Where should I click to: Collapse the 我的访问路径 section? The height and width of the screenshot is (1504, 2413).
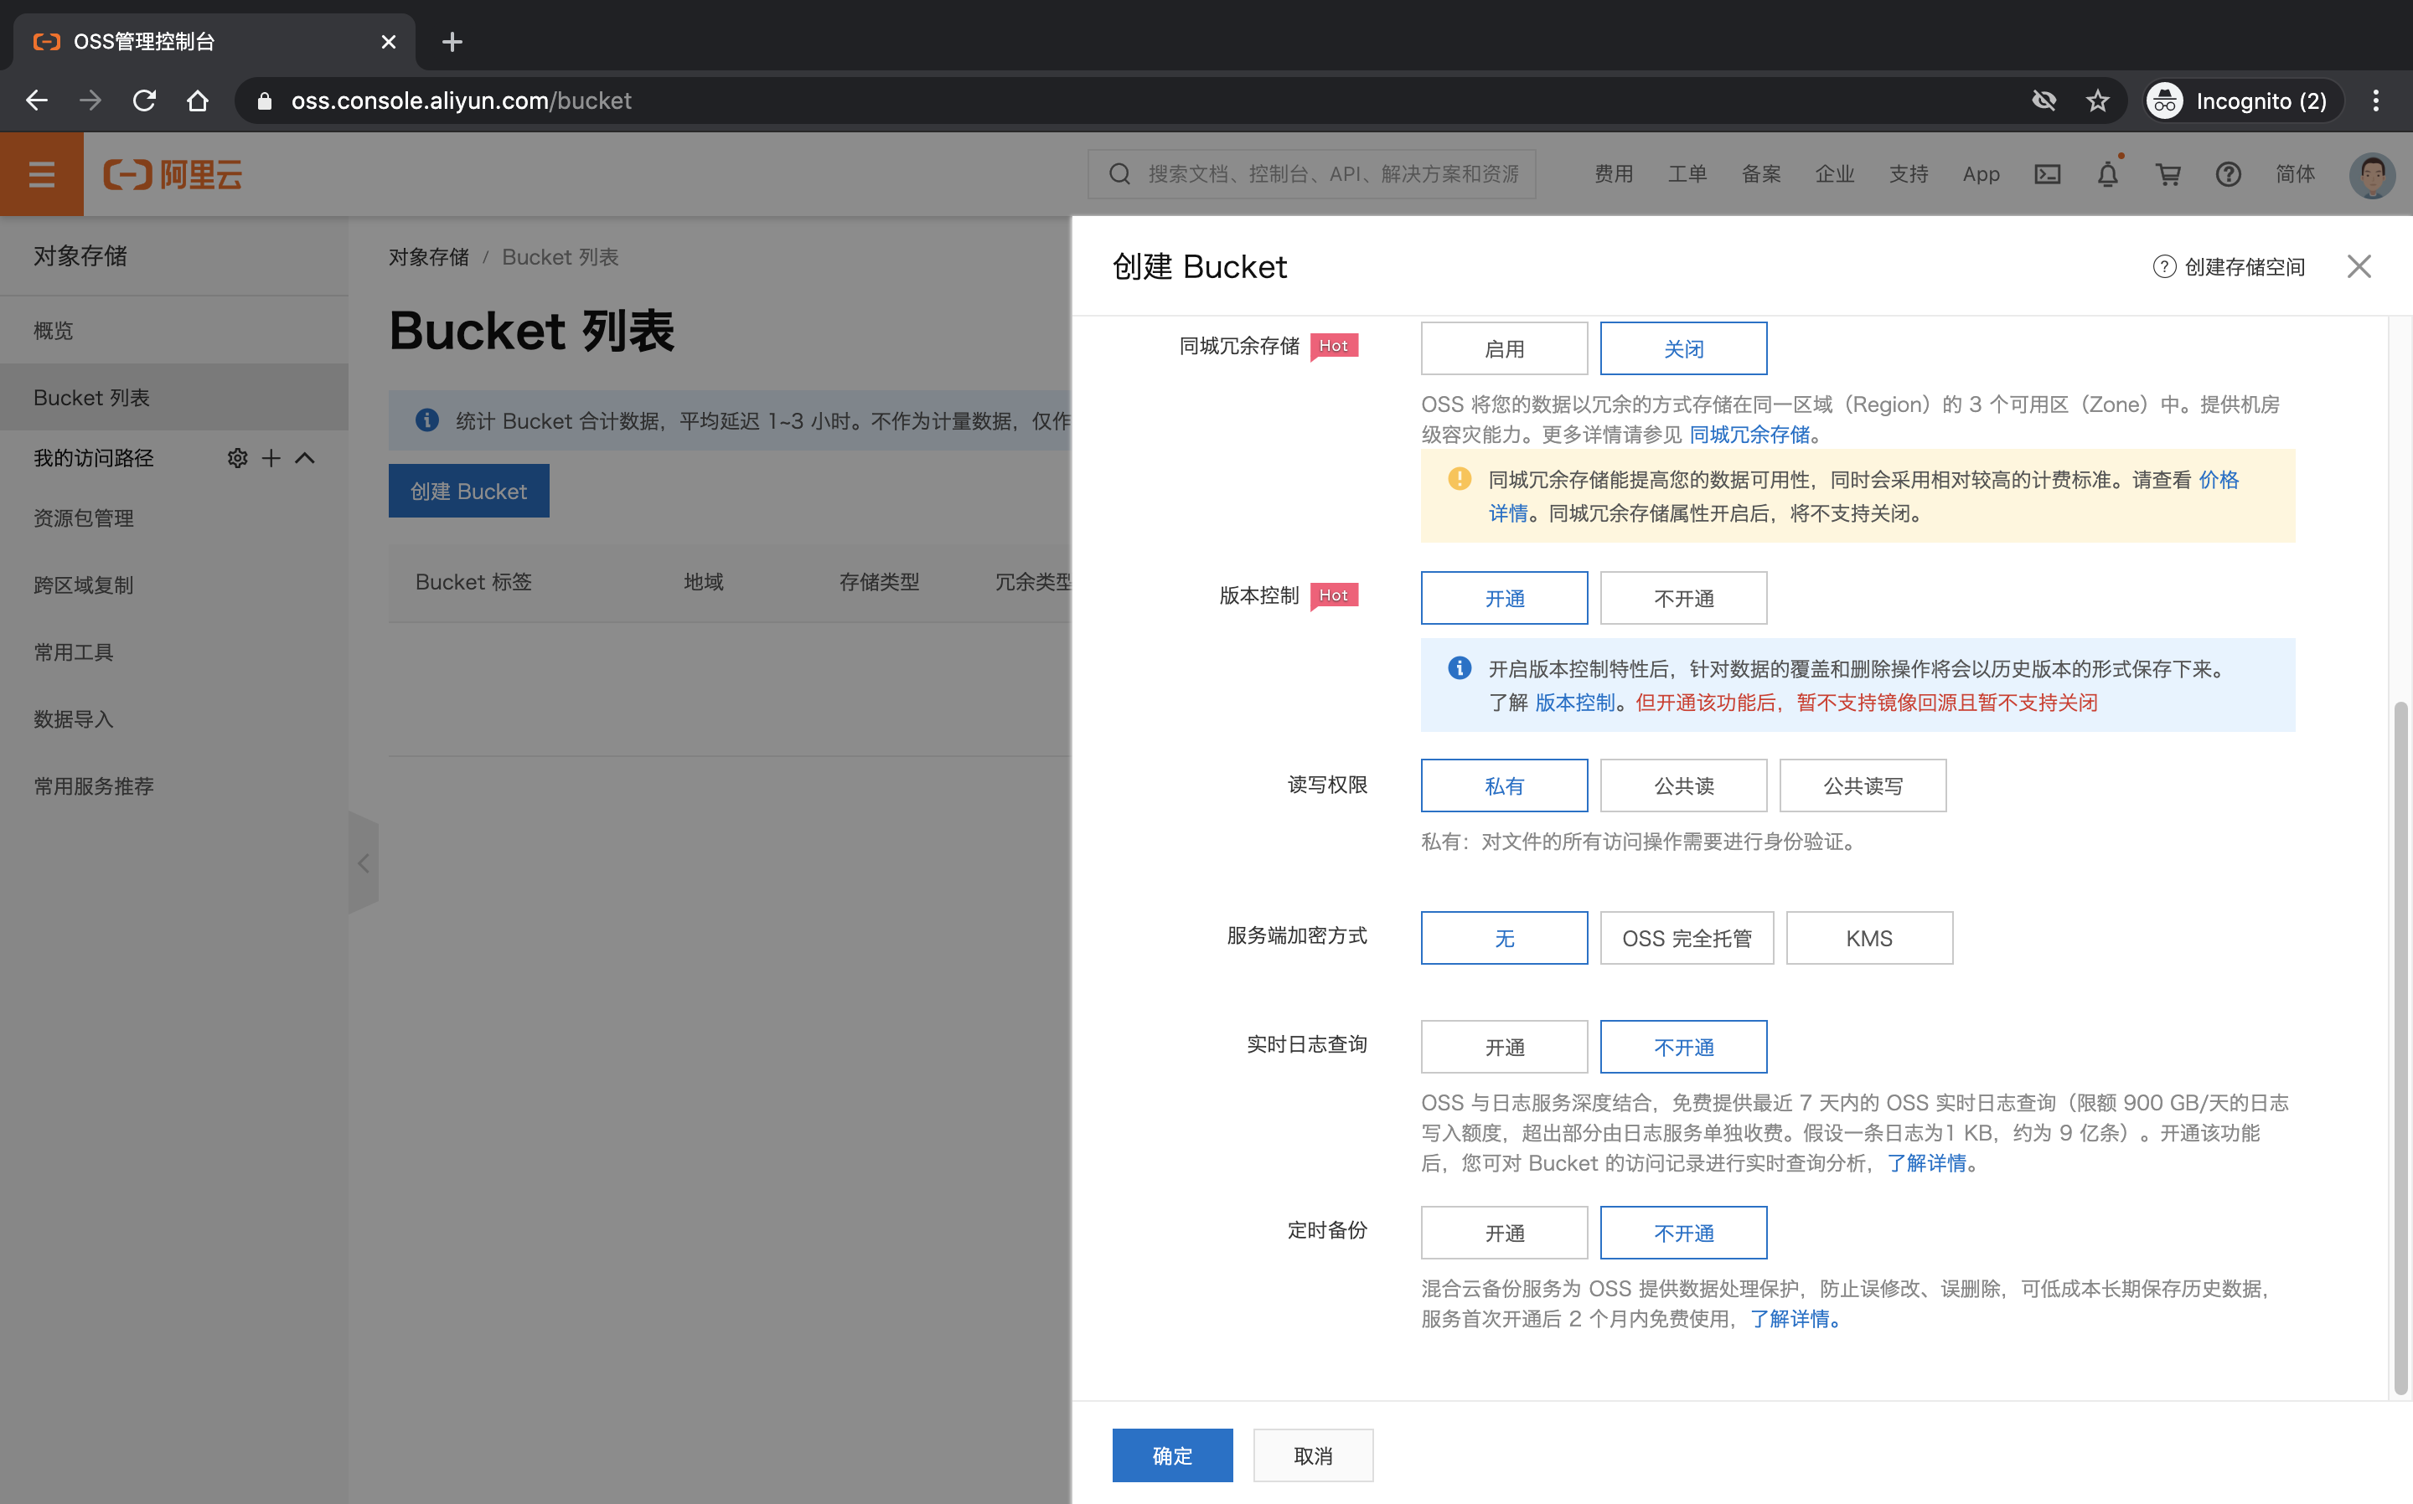click(306, 457)
